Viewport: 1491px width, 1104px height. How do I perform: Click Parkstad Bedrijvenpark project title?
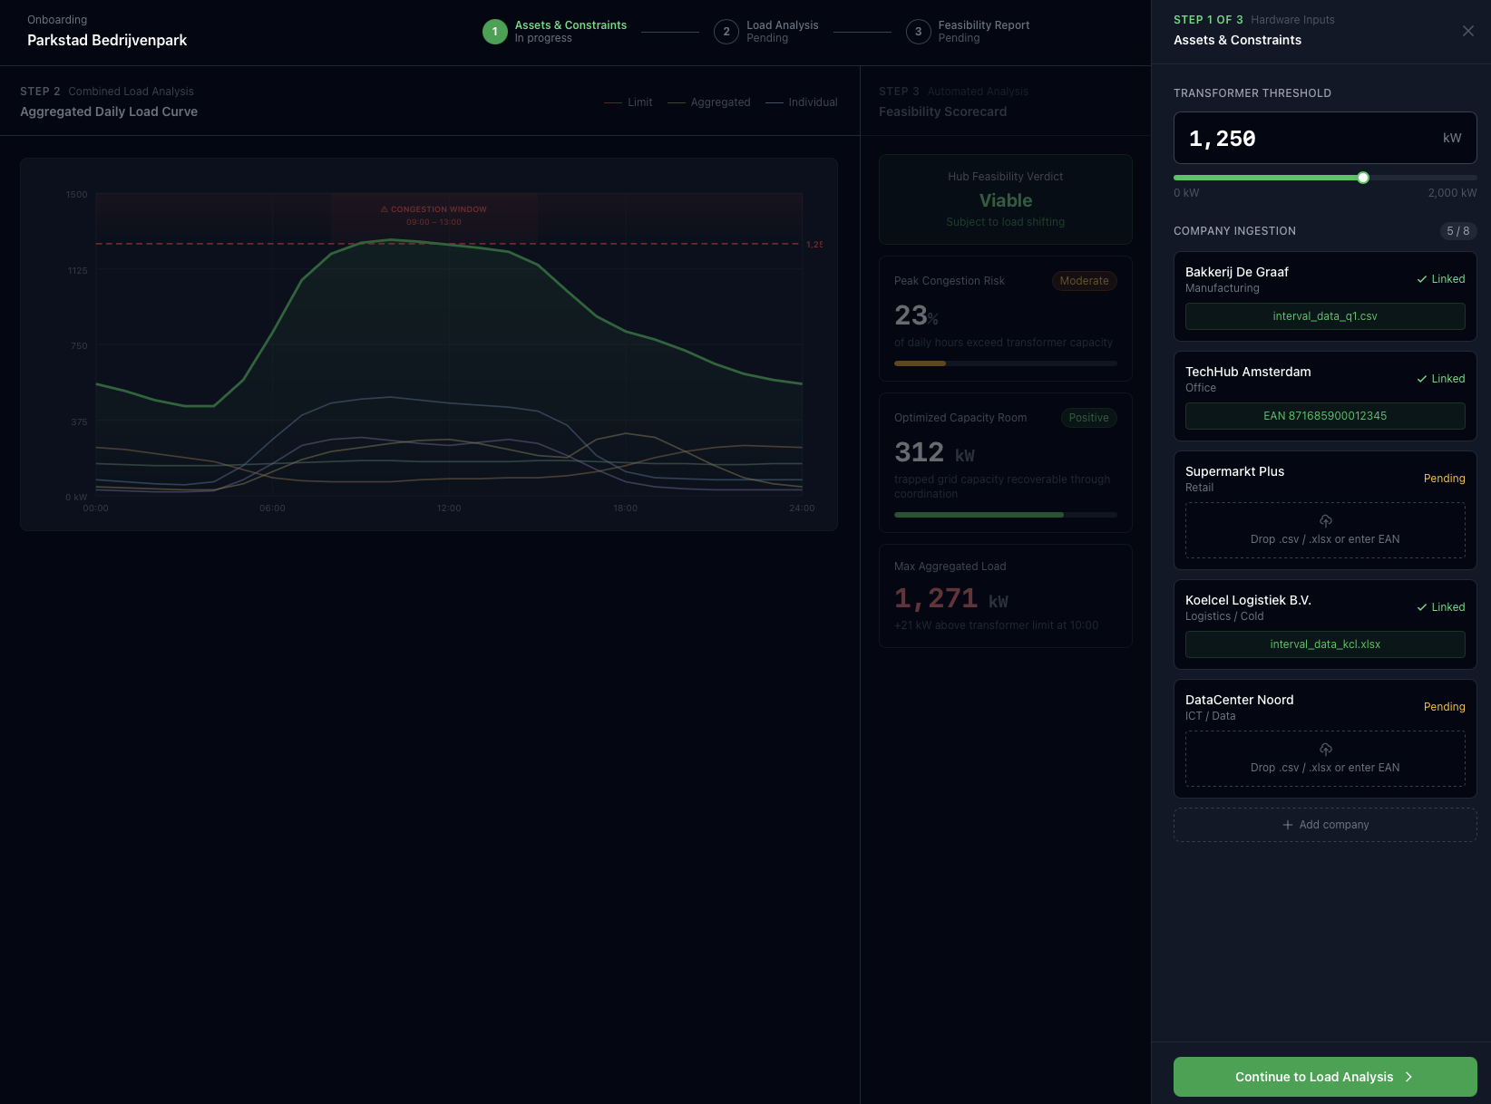(x=107, y=40)
